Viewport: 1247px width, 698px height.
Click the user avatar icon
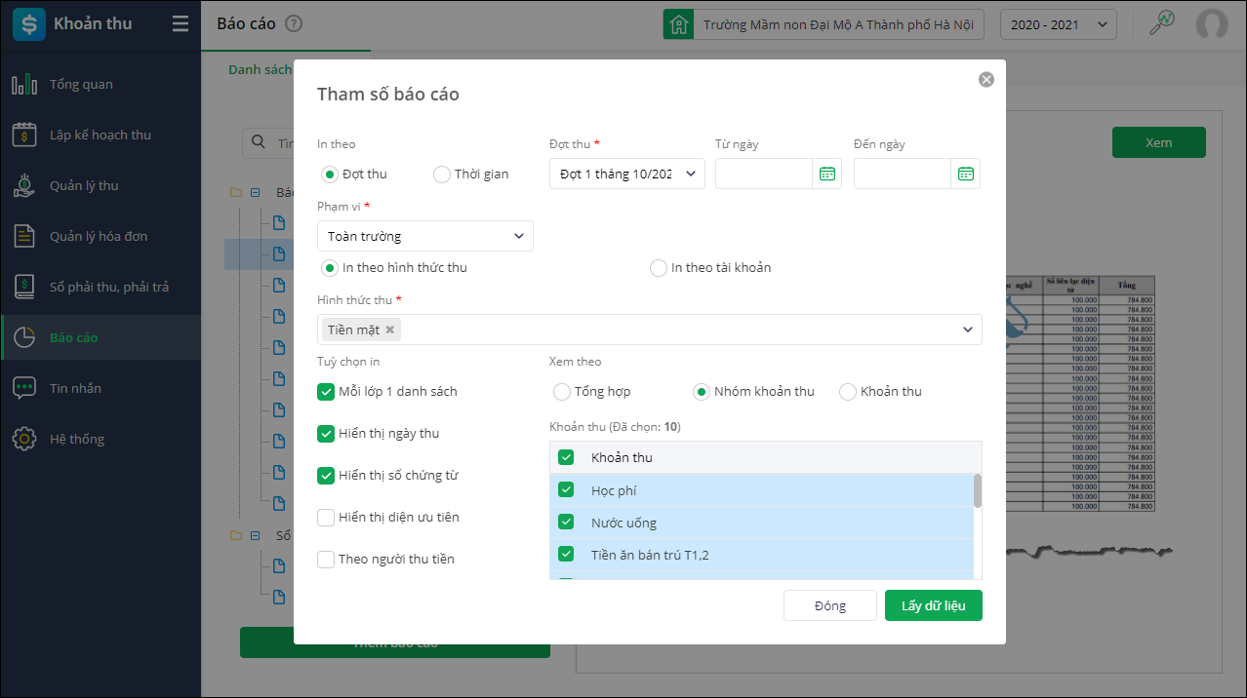(x=1212, y=24)
